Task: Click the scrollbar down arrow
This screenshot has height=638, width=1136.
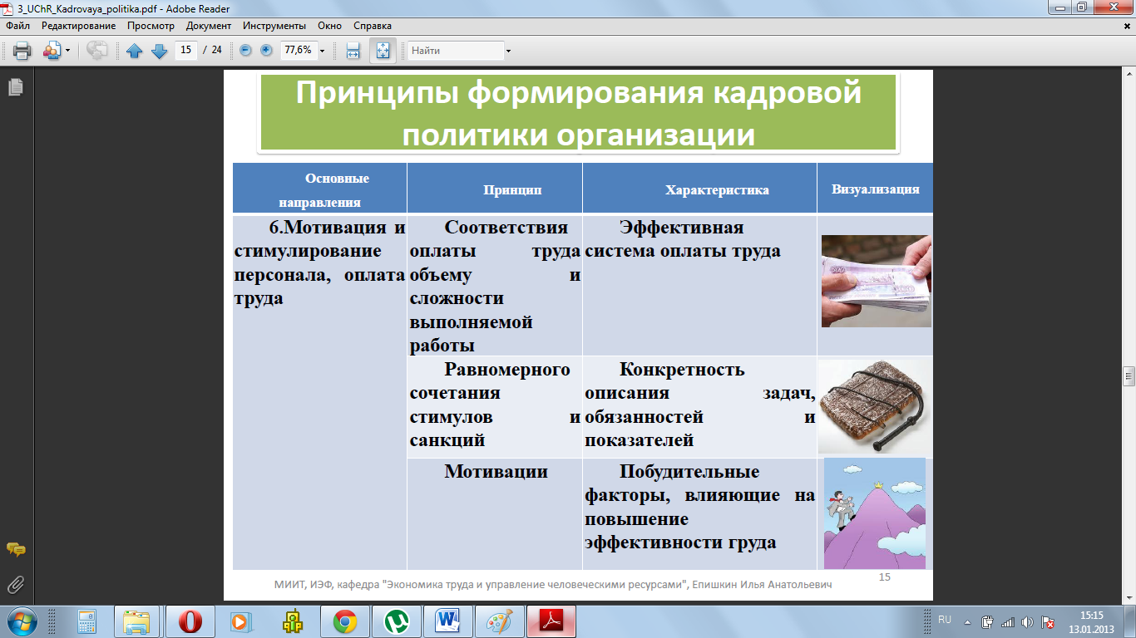Action: click(x=1129, y=597)
